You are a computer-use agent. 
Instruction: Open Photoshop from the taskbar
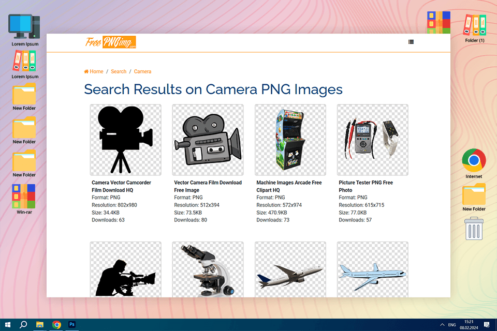72,324
